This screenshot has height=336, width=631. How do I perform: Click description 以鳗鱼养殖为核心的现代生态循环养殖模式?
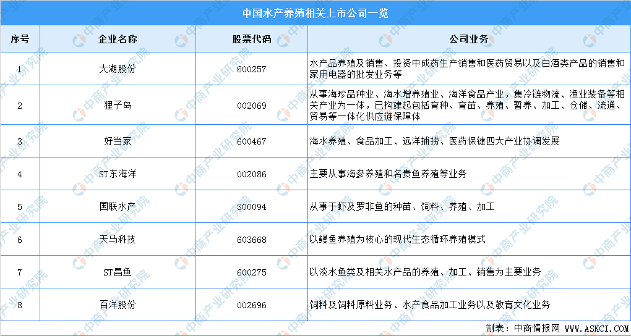[397, 239]
